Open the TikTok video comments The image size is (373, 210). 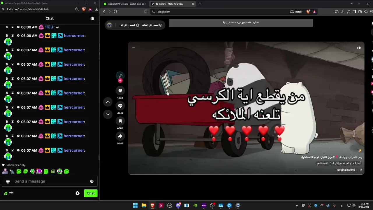coord(120,106)
